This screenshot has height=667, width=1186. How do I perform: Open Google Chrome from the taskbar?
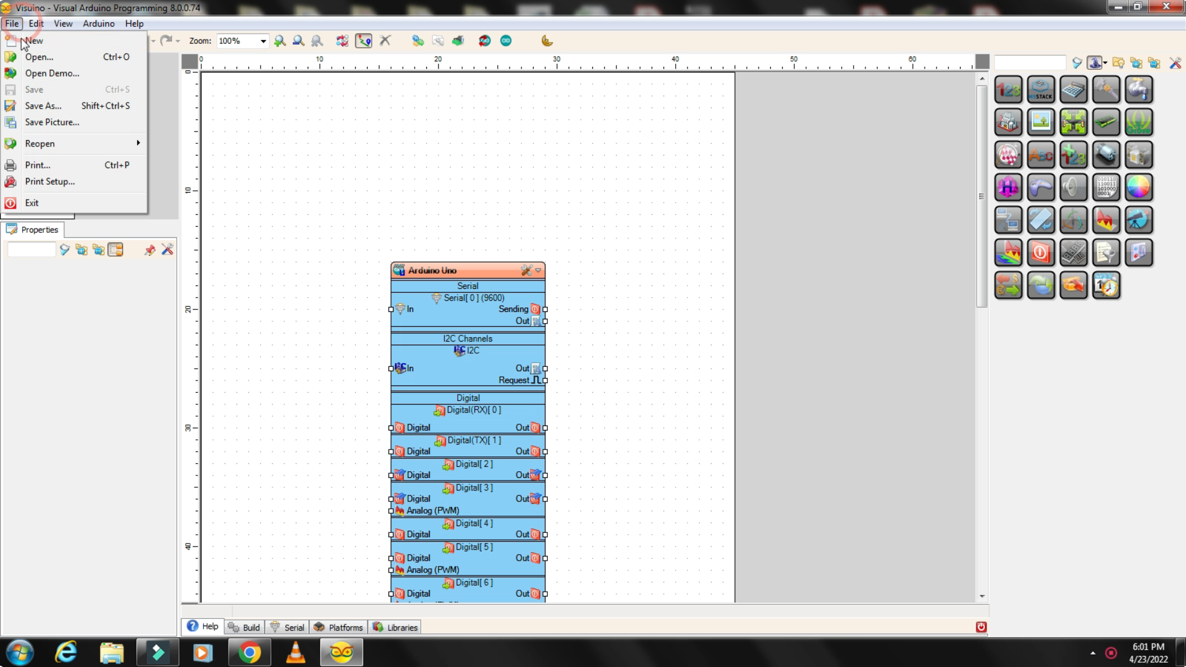(250, 653)
